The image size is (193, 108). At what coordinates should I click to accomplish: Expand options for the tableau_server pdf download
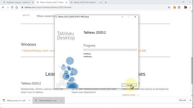[x=29, y=100]
